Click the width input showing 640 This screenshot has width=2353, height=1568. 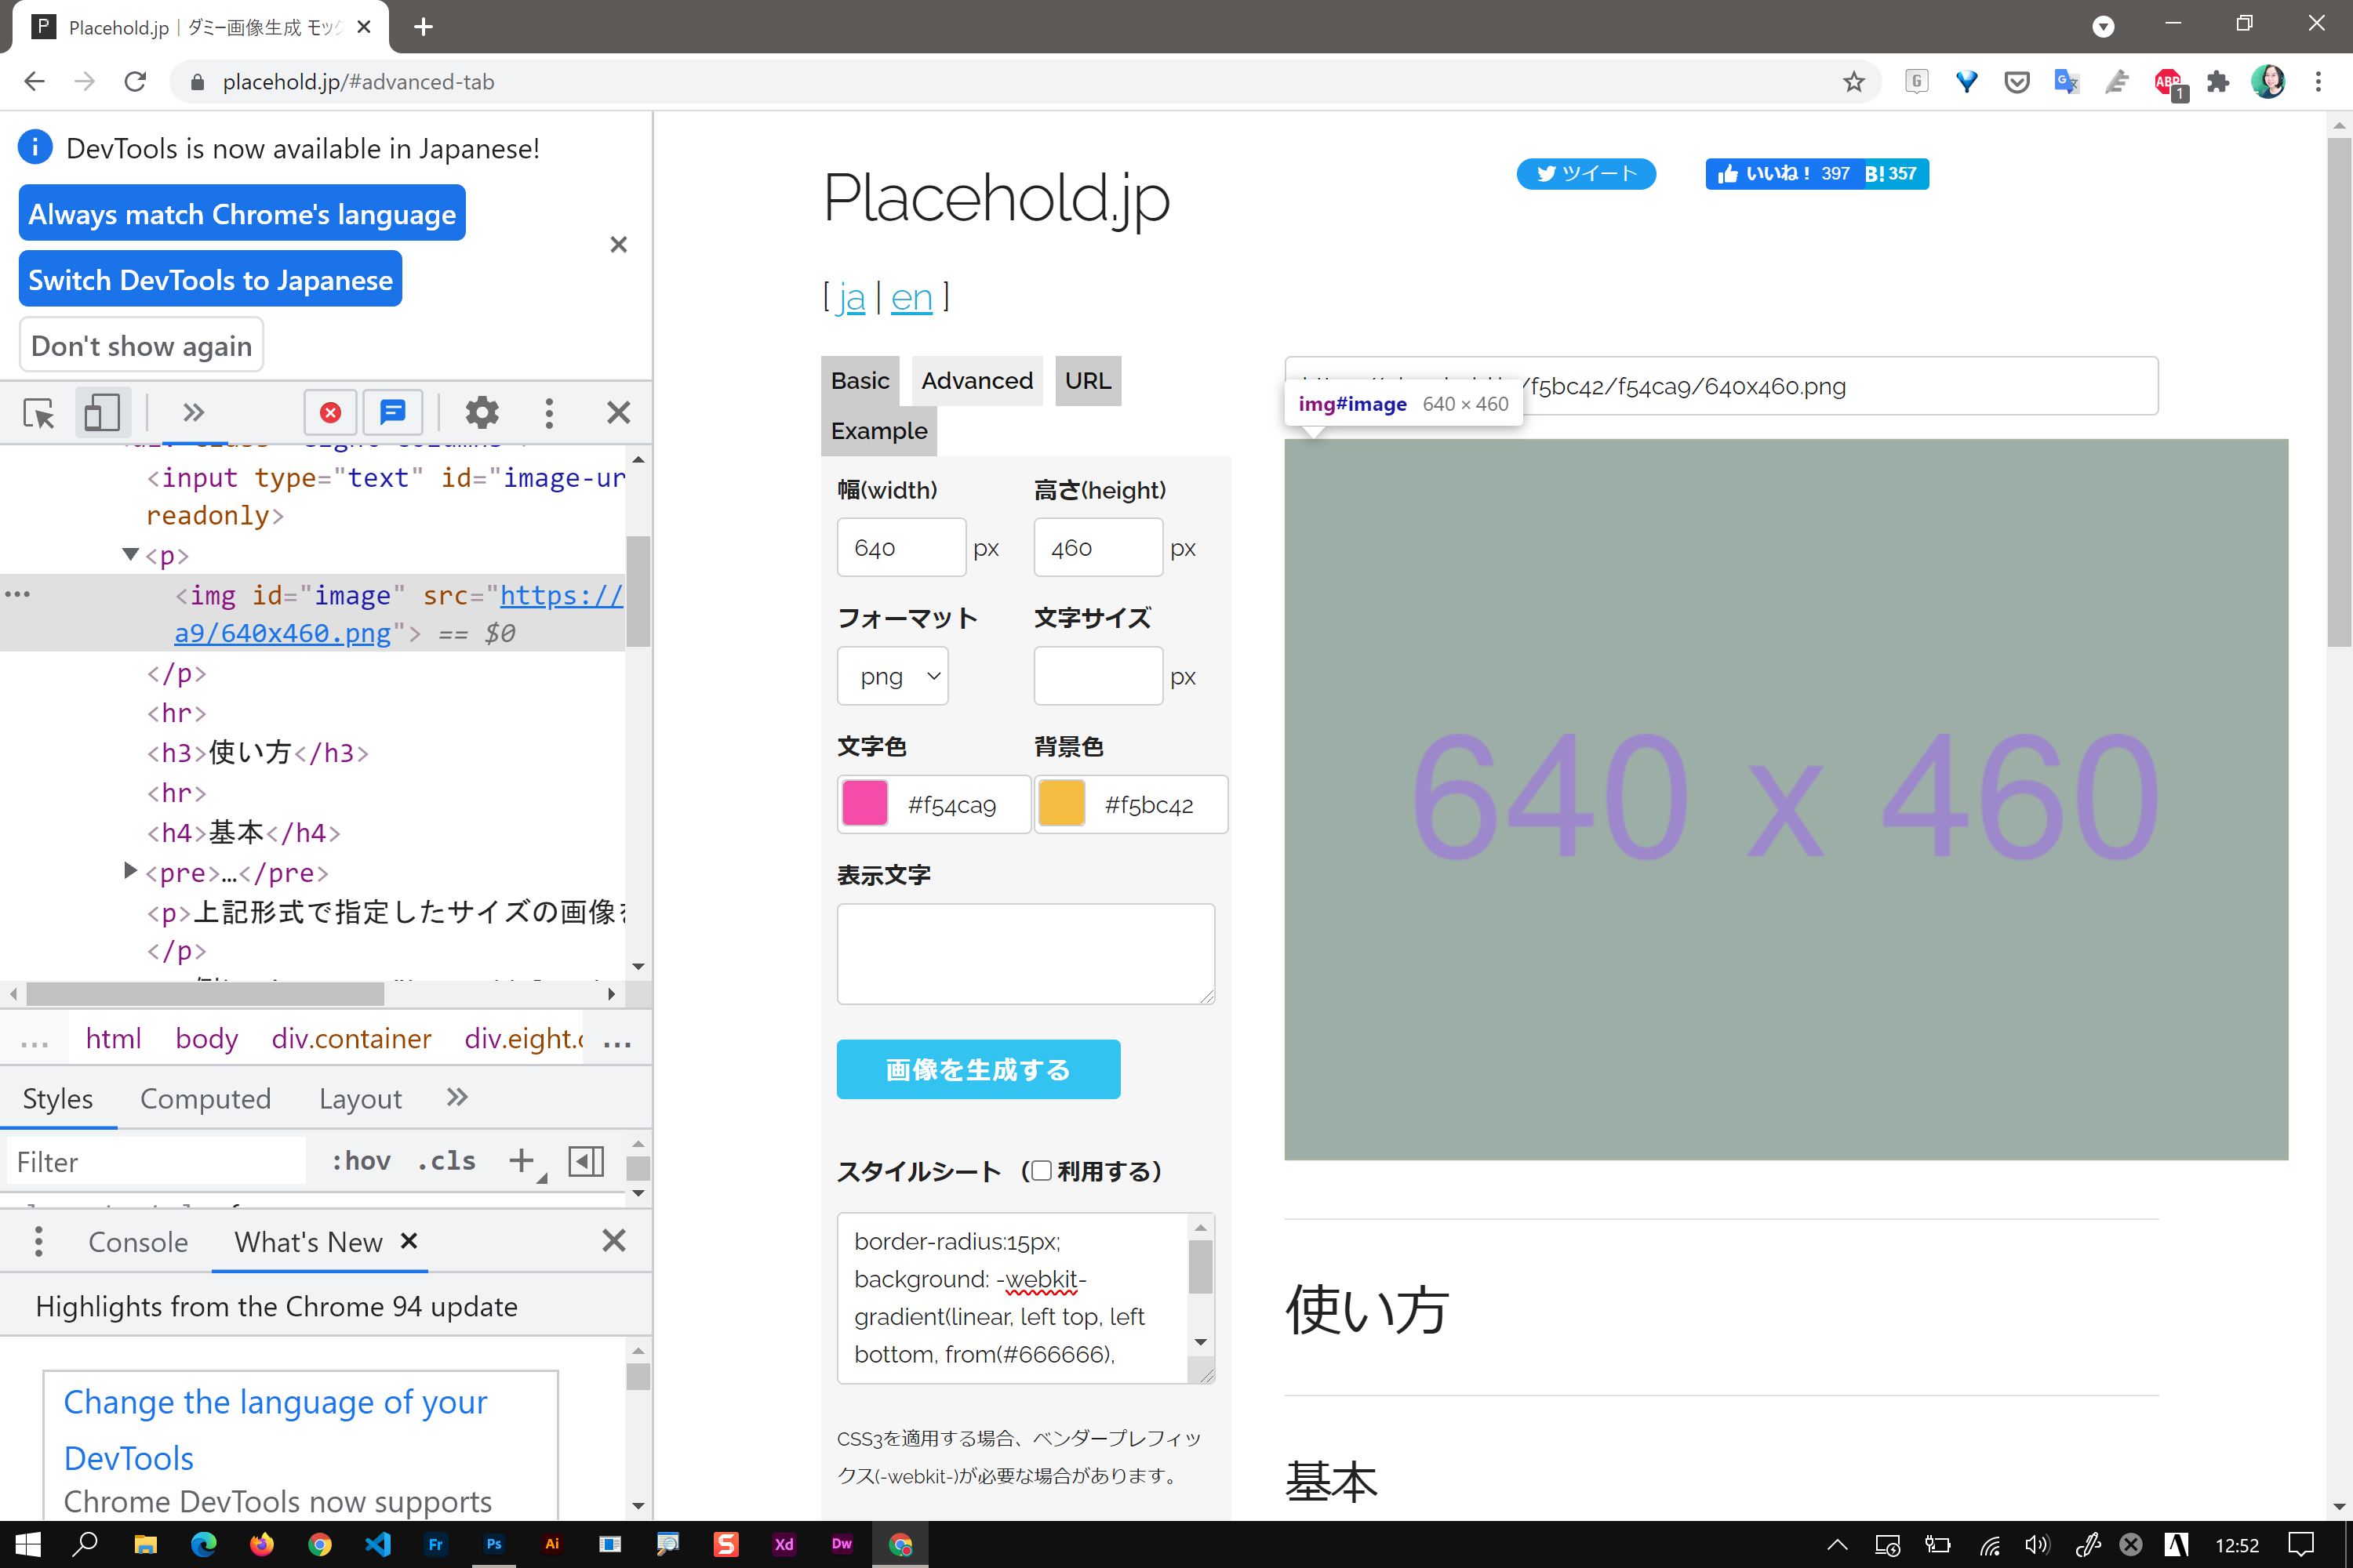coord(900,547)
